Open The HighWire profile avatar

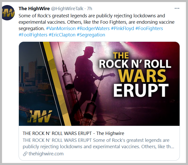[x=8, y=13]
